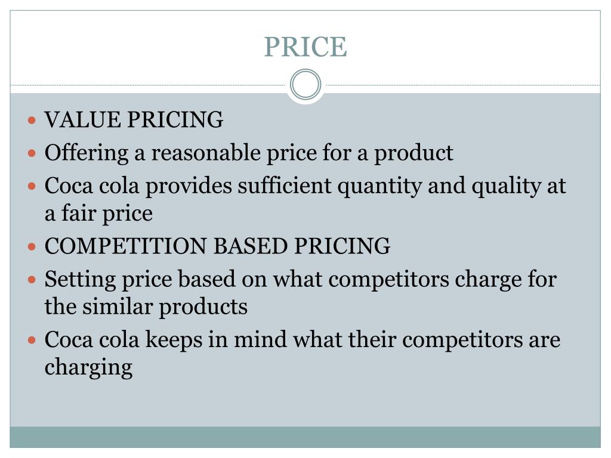This screenshot has height=458, width=611.
Task: Click the text 'Setting price based on what competitors'
Action: 246,280
